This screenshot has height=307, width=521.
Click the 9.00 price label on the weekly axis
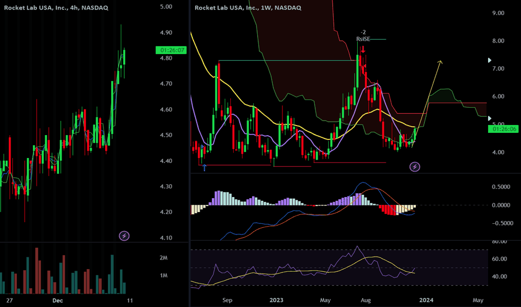coord(498,13)
